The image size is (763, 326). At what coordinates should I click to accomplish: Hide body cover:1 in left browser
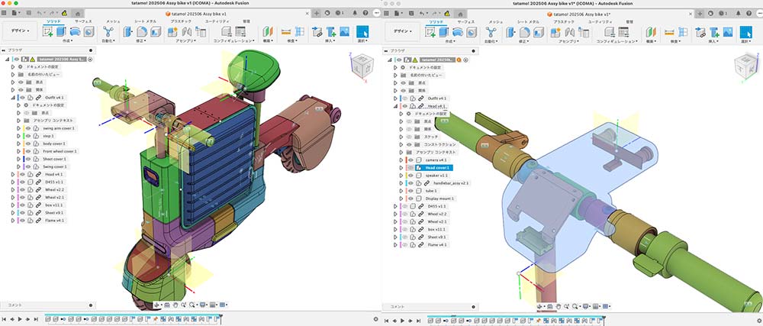pos(28,144)
